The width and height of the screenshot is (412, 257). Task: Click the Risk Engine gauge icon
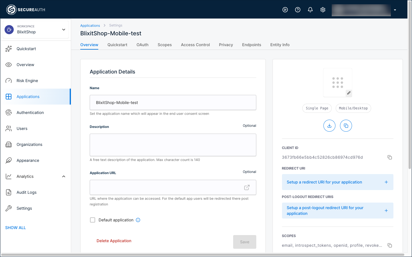9,81
